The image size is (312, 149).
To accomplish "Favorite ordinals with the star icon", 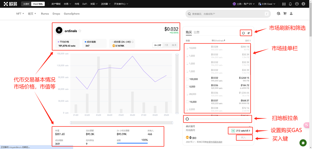I will [80, 31].
